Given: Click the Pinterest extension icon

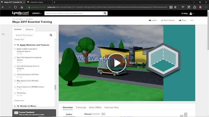Looking at the screenshot, I should click(x=200, y=7).
